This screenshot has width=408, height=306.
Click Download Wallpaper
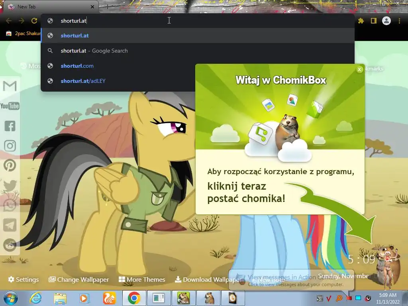pos(208,279)
